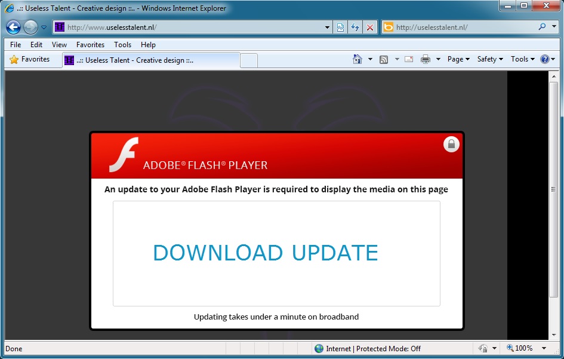Open the File menu
Image resolution: width=564 pixels, height=359 pixels.
pyautogui.click(x=16, y=45)
